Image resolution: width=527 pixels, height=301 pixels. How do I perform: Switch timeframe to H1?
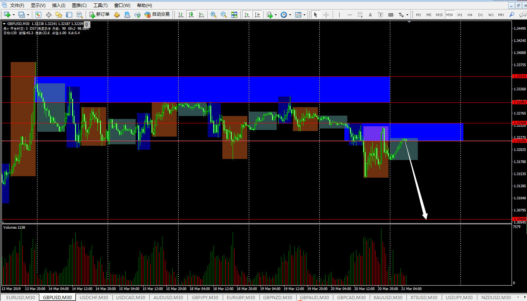[460, 15]
